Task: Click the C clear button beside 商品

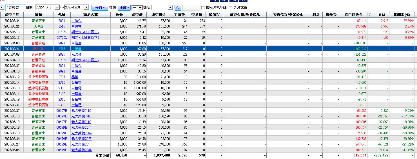Action: (178, 8)
